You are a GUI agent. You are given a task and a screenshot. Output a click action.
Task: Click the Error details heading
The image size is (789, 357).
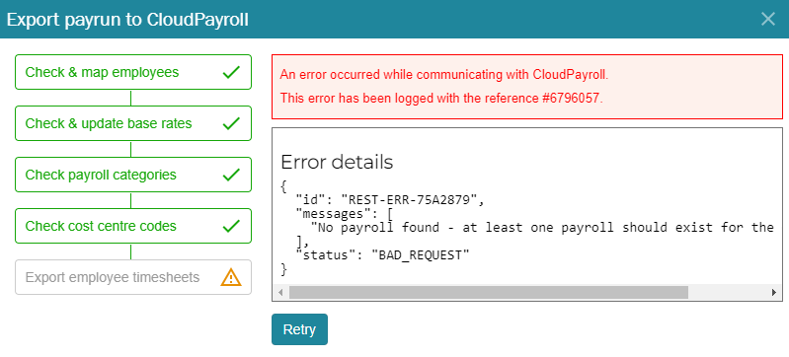337,162
